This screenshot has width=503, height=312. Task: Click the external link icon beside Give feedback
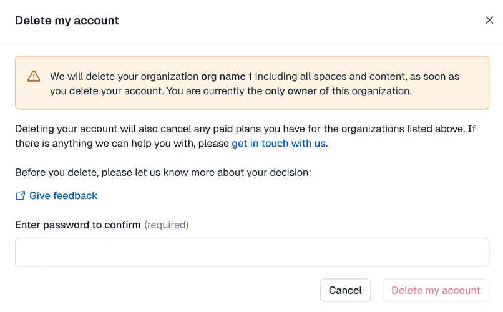(20, 196)
